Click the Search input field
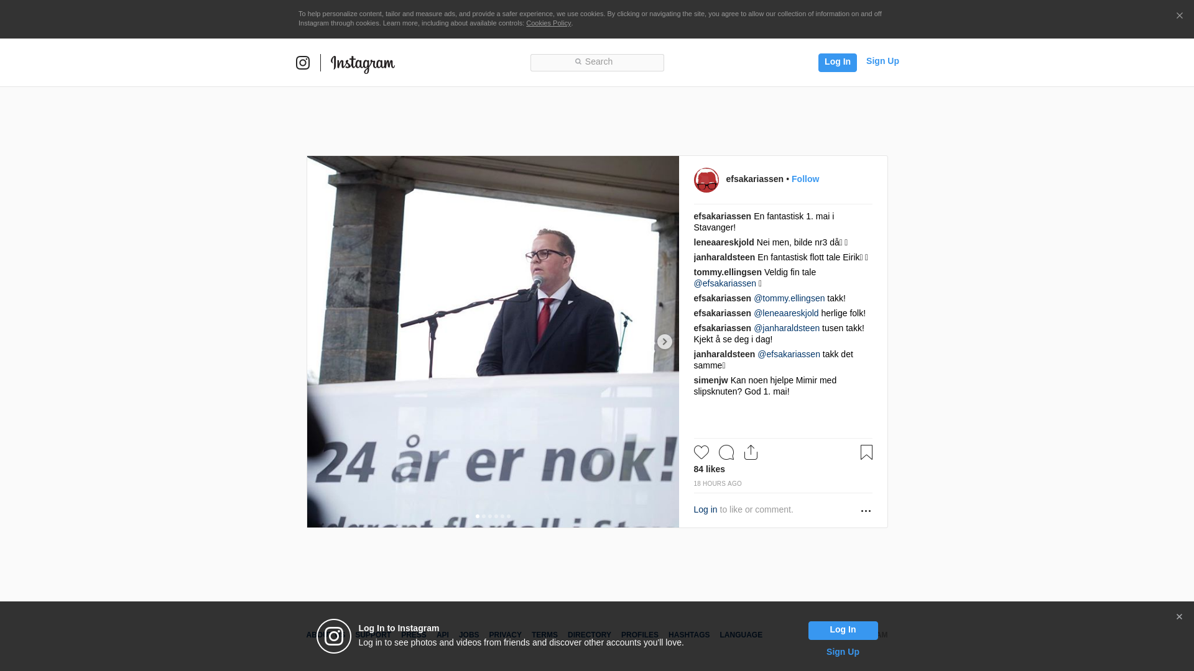 click(x=597, y=63)
